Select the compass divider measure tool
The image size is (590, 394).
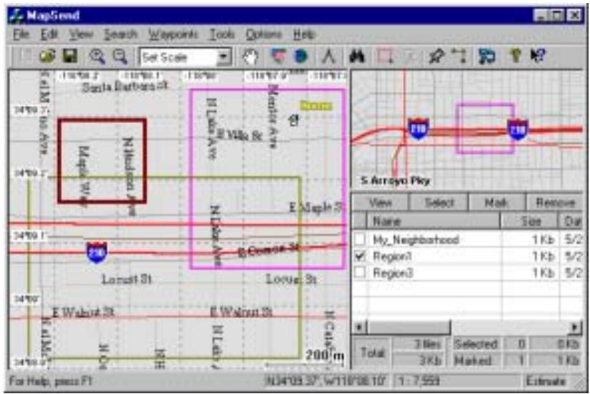(x=329, y=57)
